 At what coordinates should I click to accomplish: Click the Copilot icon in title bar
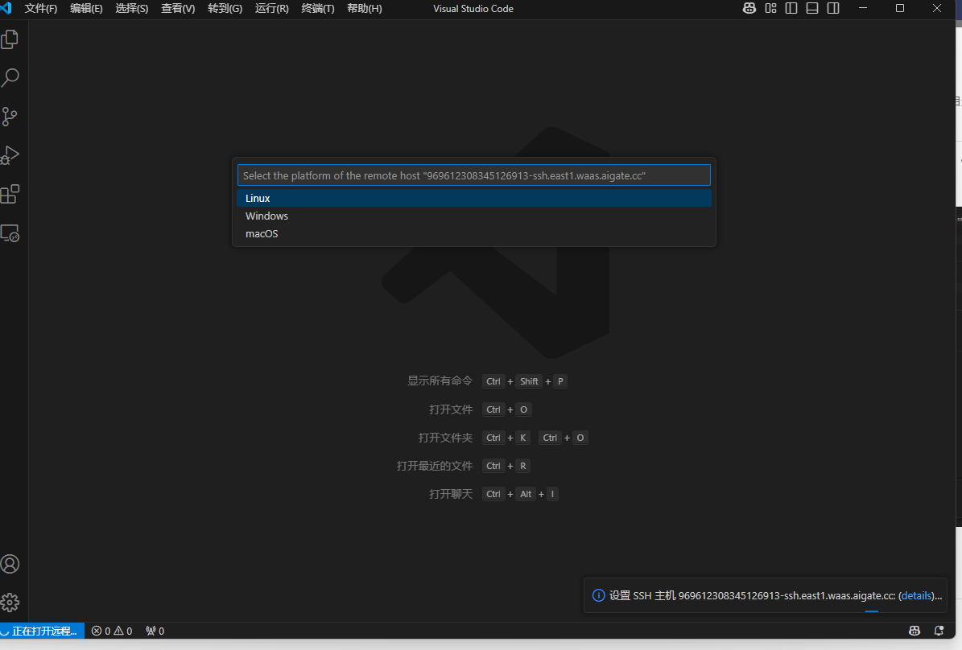tap(749, 9)
